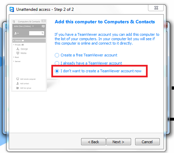Click the George contact icon
174x153 pixels.
coord(18,49)
